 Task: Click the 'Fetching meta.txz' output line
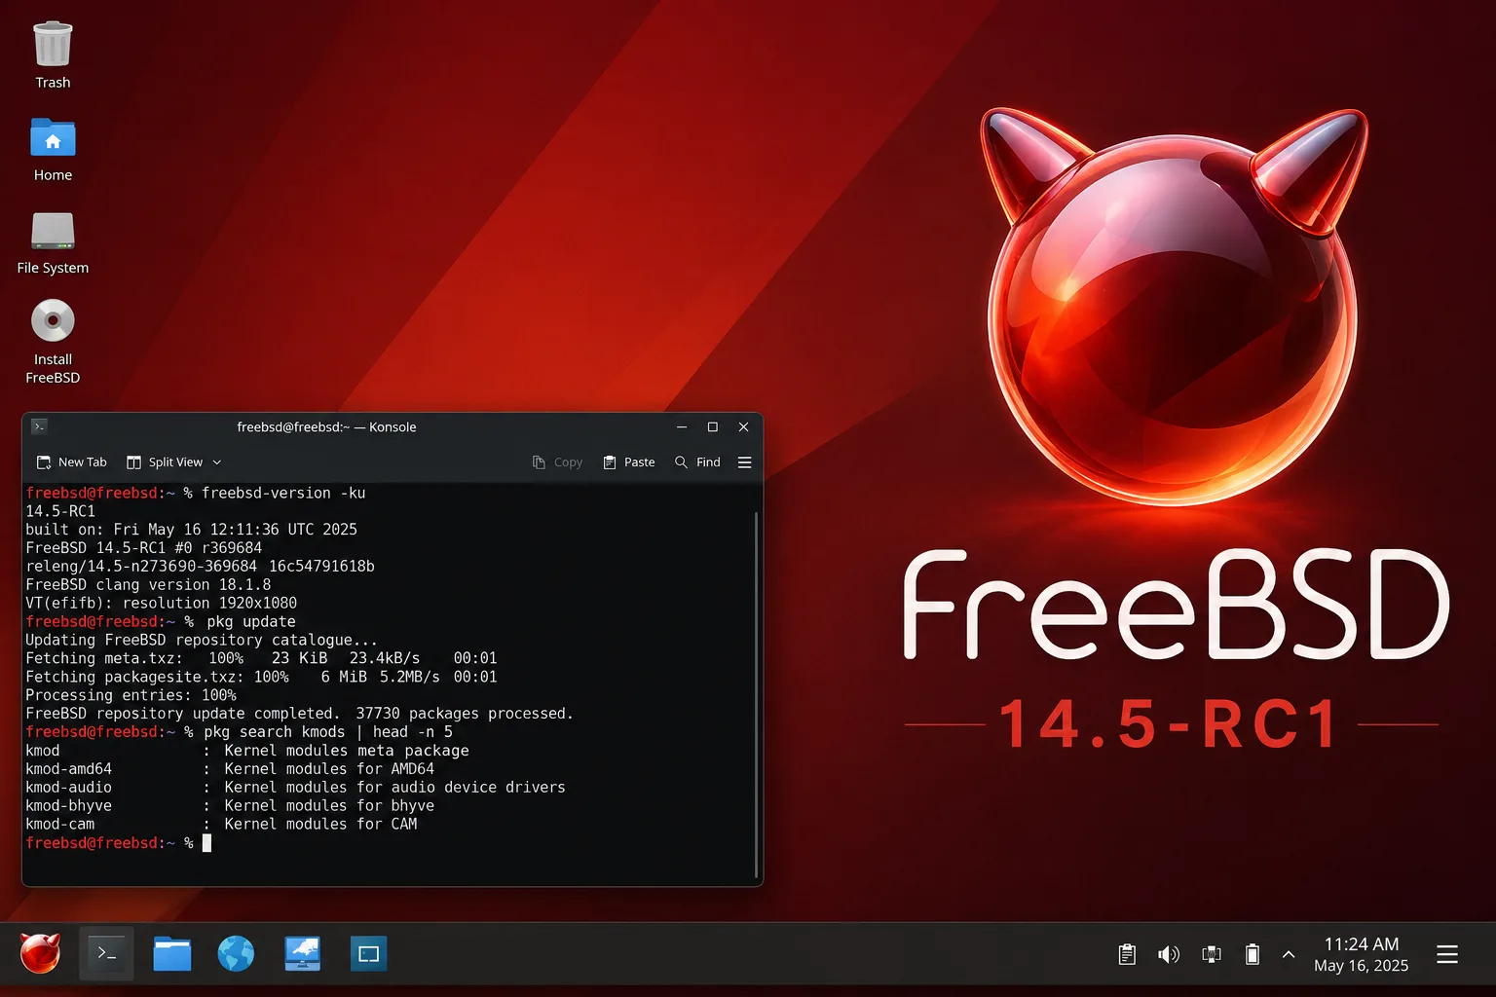261,659
